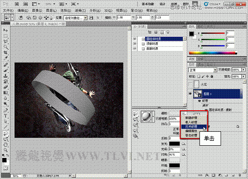Save the current 3D position preset
This screenshot has width=248, height=179.
[91, 18]
